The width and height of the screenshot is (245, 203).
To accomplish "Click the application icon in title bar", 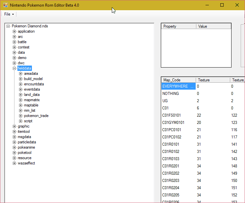I will point(6,5).
